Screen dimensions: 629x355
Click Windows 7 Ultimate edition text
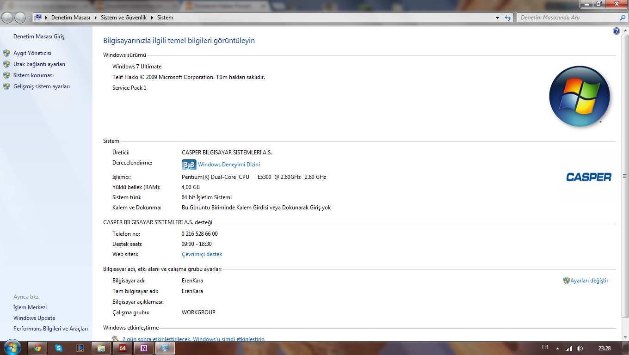coord(137,67)
